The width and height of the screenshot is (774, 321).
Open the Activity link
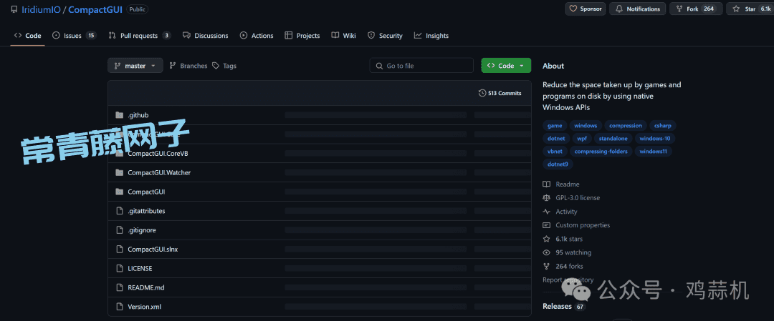pos(560,212)
